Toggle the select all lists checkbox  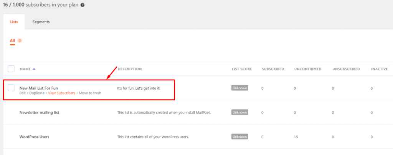click(x=11, y=69)
